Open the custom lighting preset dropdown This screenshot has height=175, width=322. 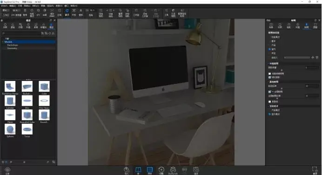(297, 58)
